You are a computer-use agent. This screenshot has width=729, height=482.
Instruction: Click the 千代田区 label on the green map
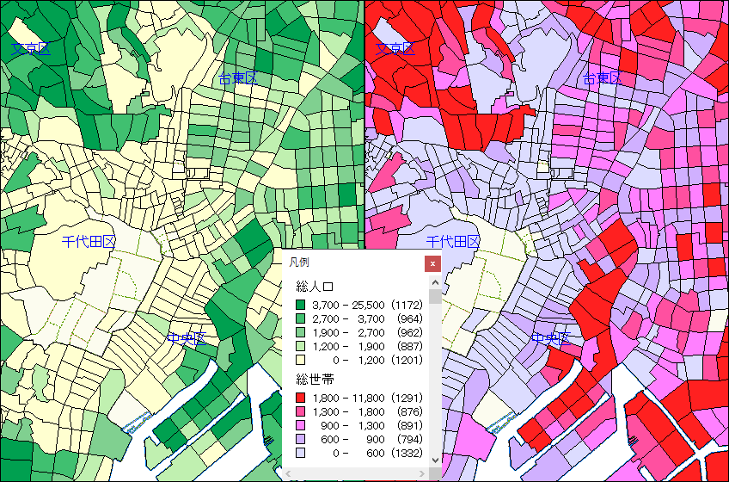click(x=89, y=241)
